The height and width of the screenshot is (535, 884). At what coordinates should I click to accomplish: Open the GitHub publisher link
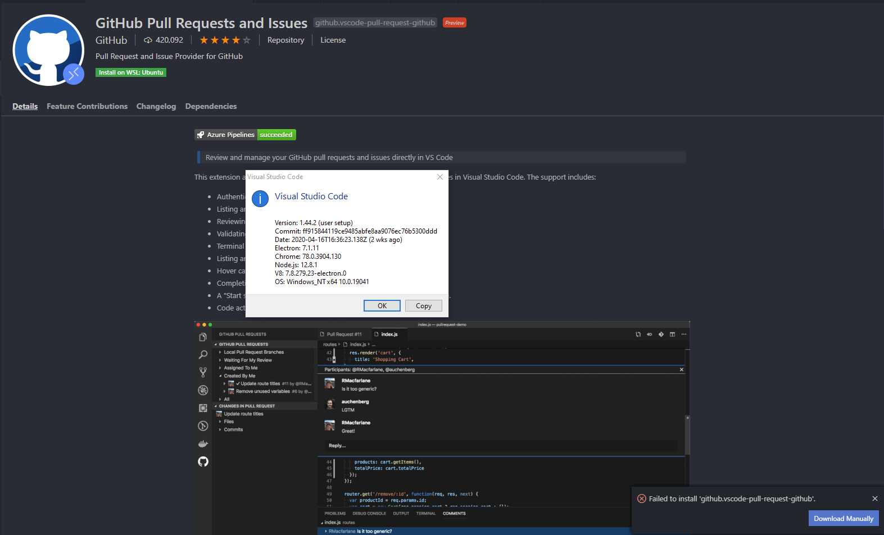(111, 40)
